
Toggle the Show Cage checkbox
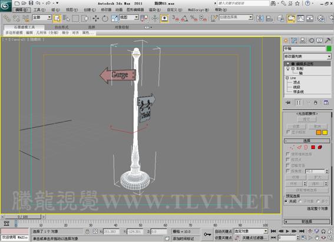[288, 132]
